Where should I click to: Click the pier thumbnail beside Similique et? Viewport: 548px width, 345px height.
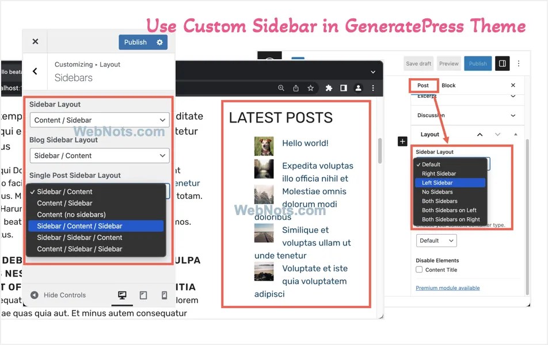pos(264,233)
